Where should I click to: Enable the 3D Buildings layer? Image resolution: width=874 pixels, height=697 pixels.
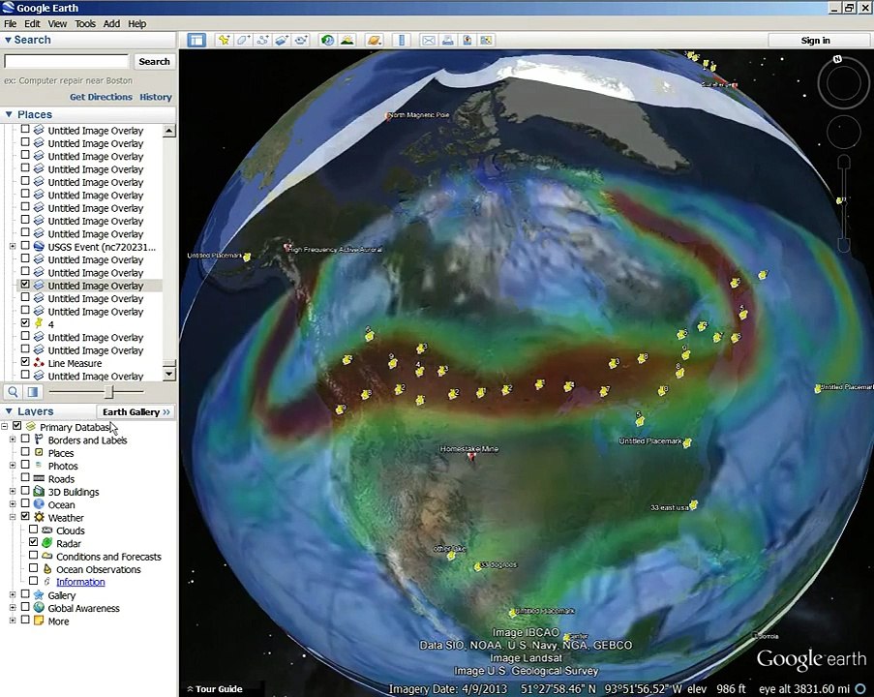pos(25,491)
